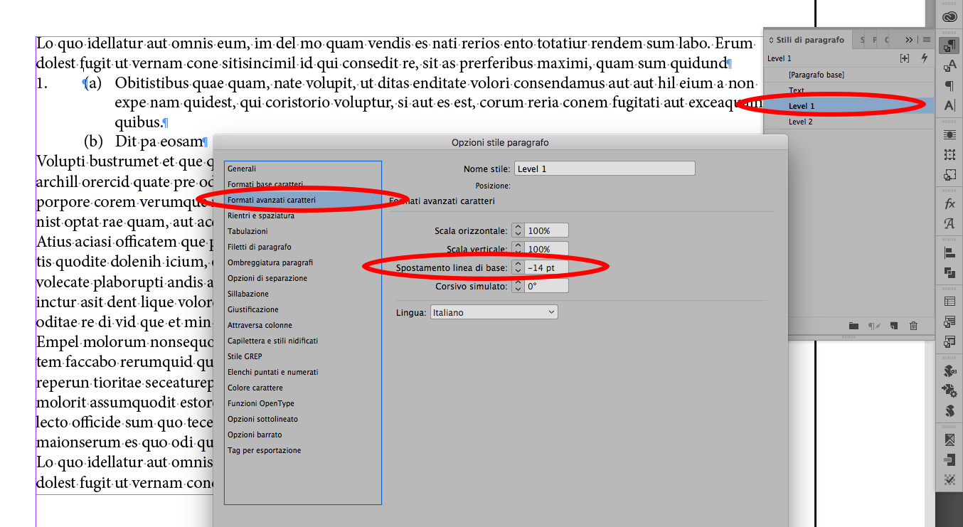Image resolution: width=963 pixels, height=527 pixels.
Task: Click the Spostamento linea di base -14 pt field
Action: 547,267
